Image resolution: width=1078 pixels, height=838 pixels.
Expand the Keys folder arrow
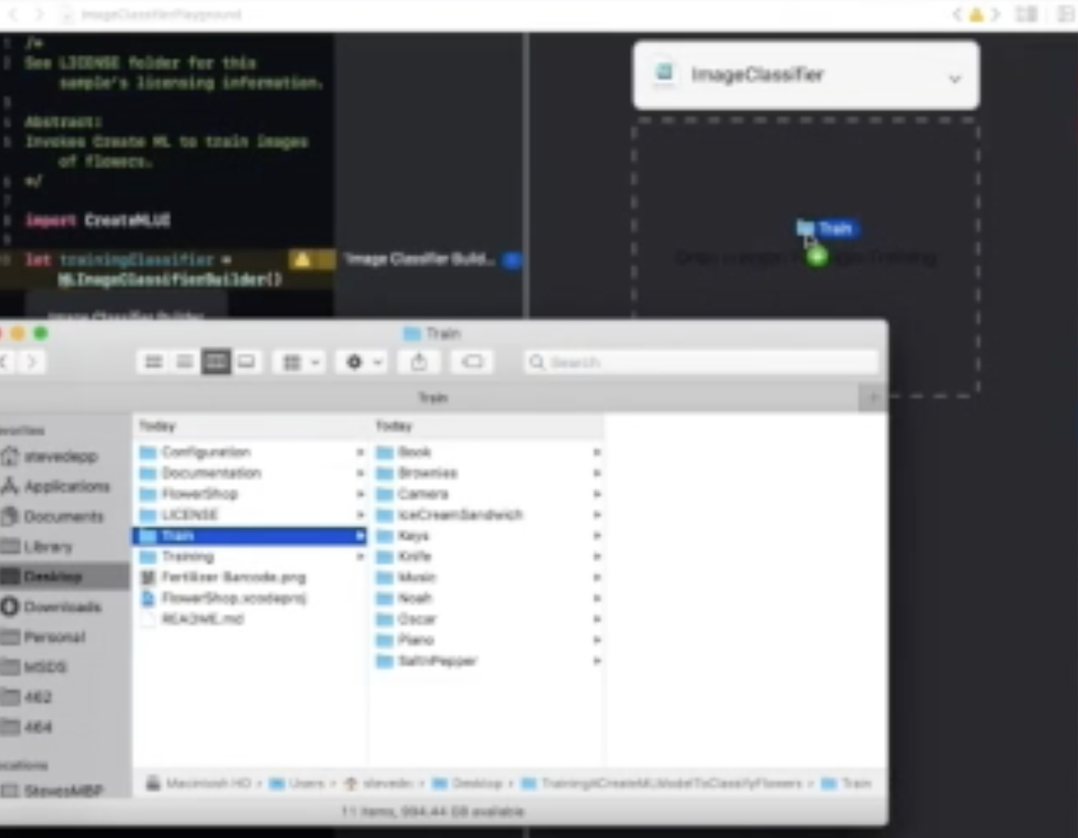597,536
